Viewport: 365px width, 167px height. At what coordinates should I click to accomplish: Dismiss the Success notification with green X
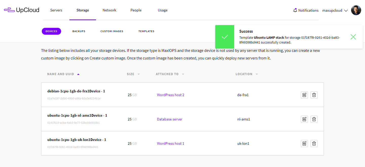(353, 37)
